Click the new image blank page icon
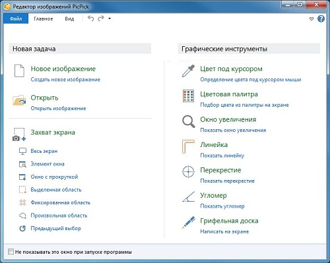The height and width of the screenshot is (263, 330). point(19,71)
